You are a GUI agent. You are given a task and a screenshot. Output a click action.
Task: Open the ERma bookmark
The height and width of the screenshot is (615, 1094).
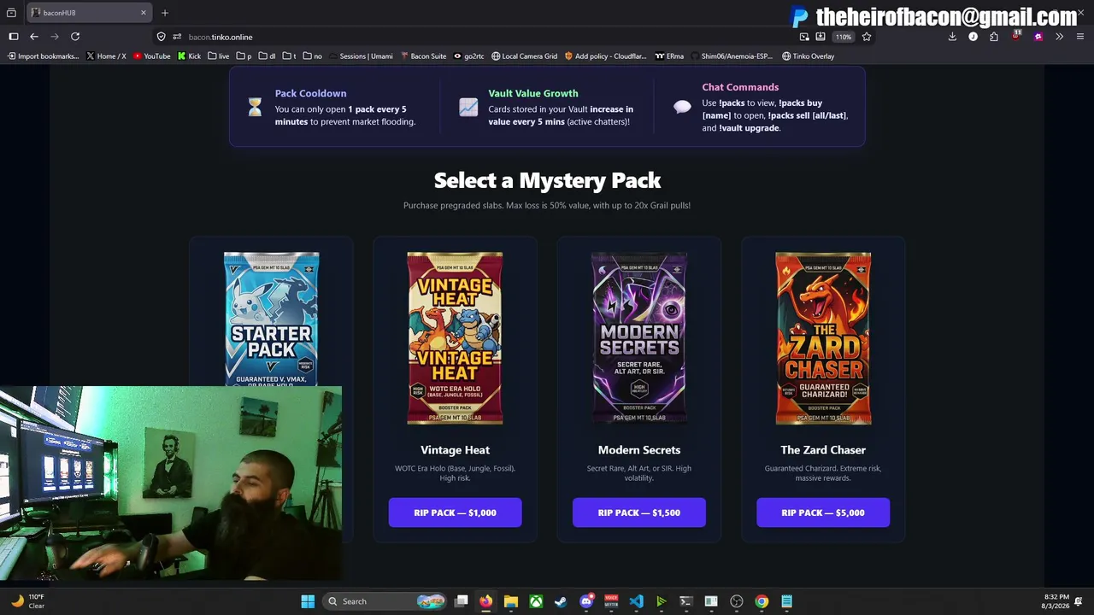point(669,56)
